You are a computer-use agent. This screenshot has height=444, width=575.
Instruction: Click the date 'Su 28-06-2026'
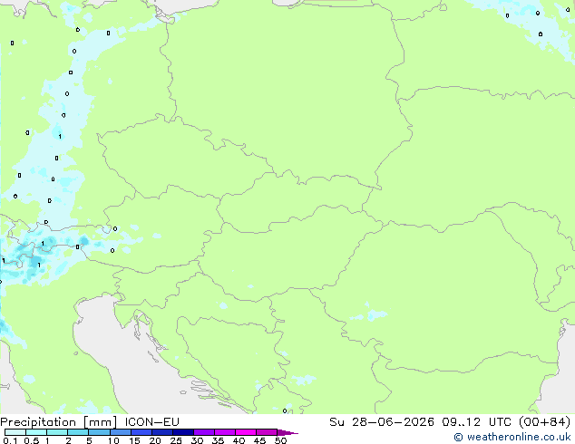tap(382, 421)
